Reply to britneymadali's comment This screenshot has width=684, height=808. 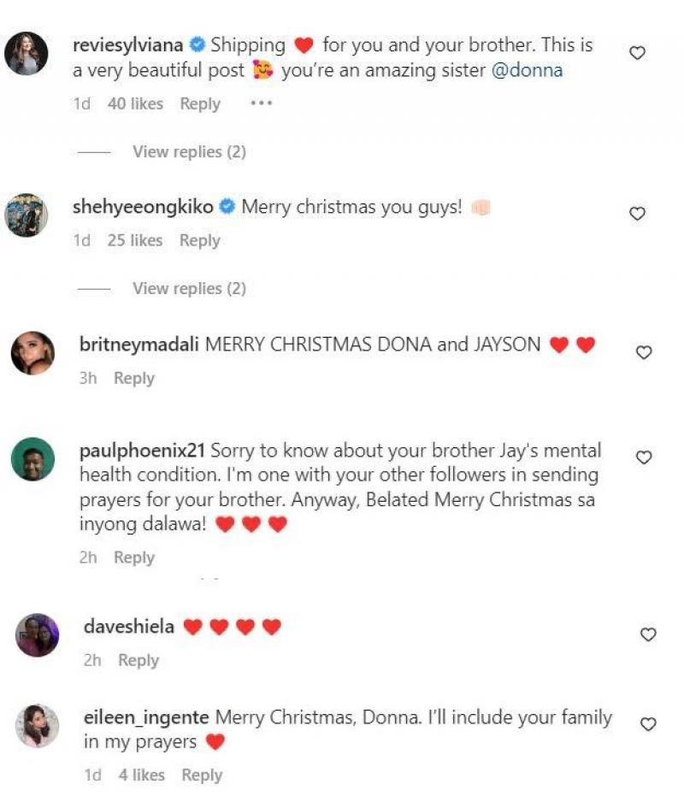click(133, 378)
